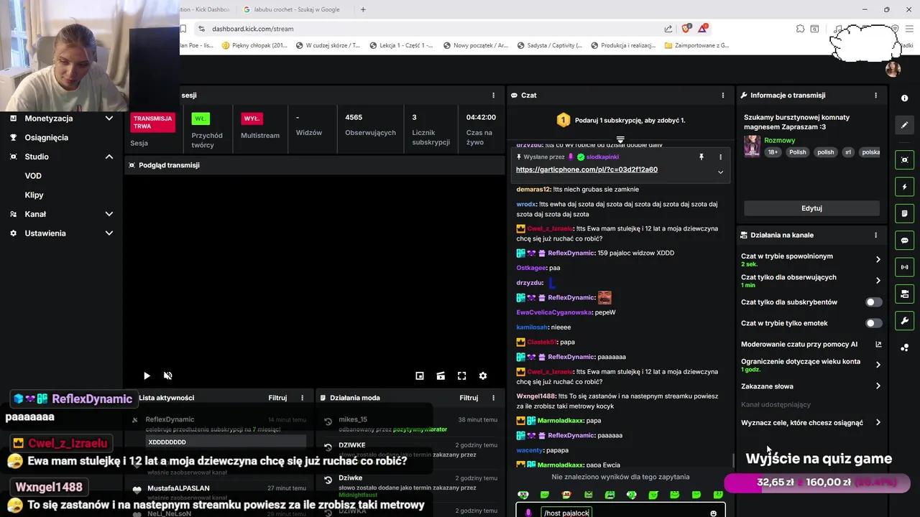Viewport: 920px width, 517px height.
Task: Click Filtruj in Działania moda
Action: click(x=469, y=398)
